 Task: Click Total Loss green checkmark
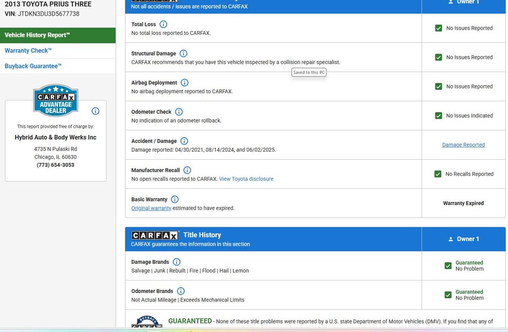[438, 28]
